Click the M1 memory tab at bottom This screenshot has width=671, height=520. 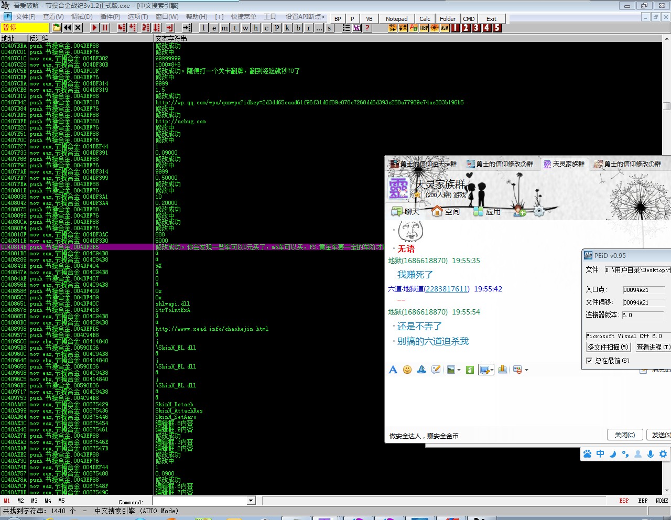[x=7, y=501]
